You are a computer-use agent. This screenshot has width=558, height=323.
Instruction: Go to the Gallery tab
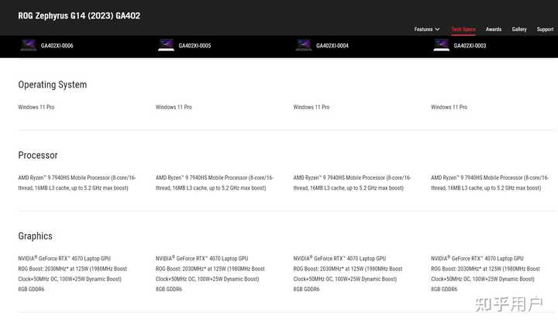tap(518, 29)
